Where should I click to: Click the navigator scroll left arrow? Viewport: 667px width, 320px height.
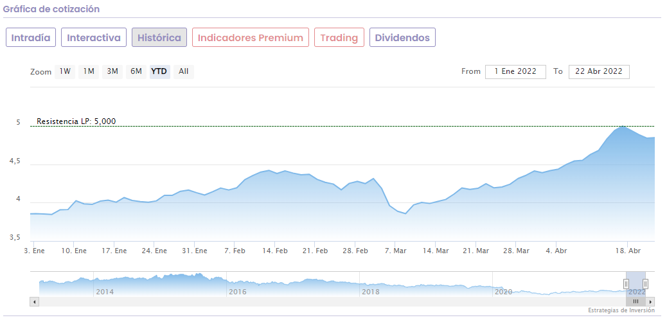click(35, 301)
